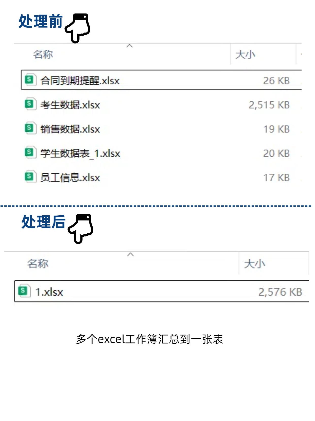Click the 处理前 heading text
Viewport: 315px width, 421px height.
(41, 21)
